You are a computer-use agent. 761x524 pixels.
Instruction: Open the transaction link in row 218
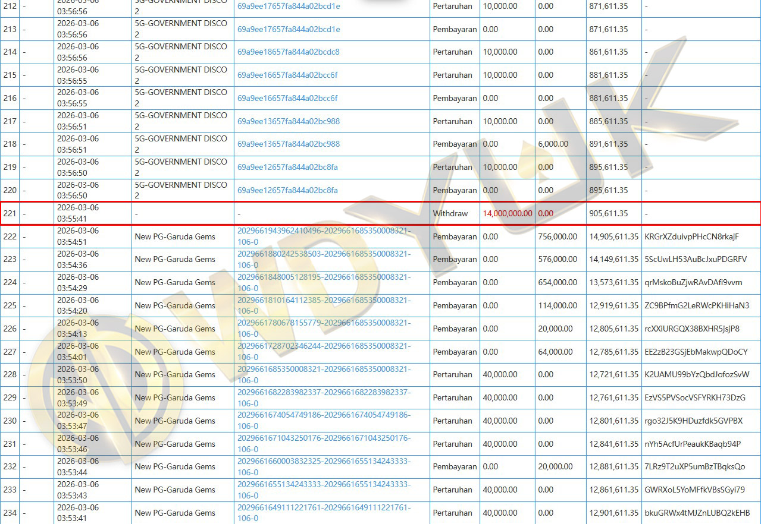coord(289,144)
